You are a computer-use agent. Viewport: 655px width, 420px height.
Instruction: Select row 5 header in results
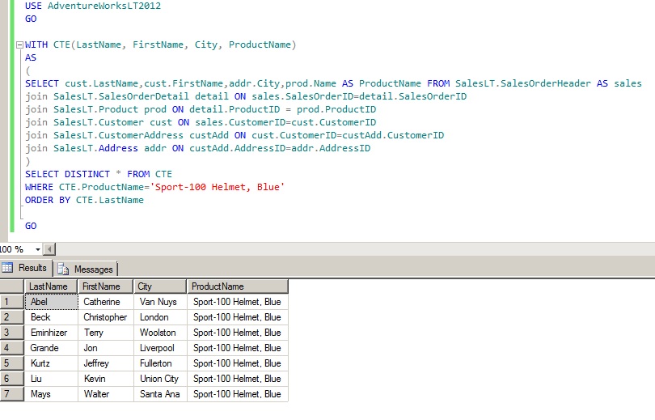click(x=11, y=363)
